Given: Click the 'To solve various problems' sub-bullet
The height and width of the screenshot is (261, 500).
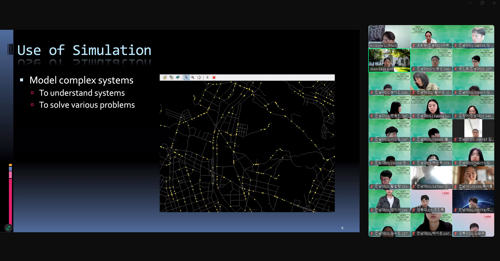Looking at the screenshot, I should coord(87,105).
